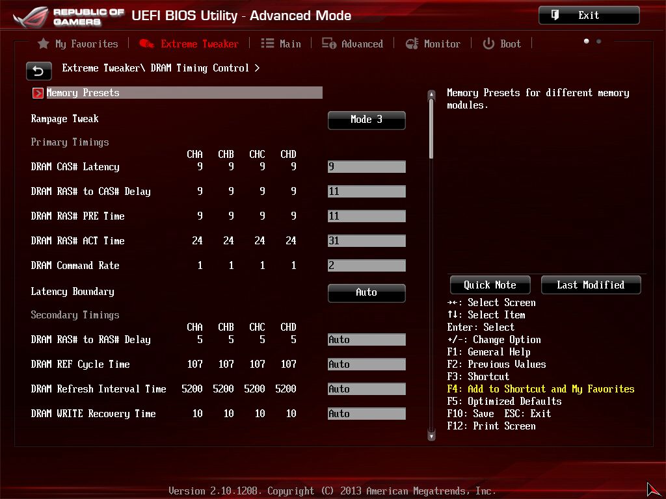Click the DRAM RAS# PRE Time field

click(x=367, y=216)
